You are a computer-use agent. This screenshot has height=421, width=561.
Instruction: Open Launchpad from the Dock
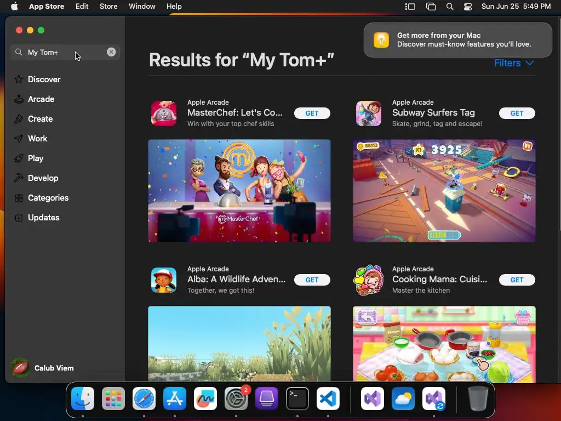(x=113, y=399)
